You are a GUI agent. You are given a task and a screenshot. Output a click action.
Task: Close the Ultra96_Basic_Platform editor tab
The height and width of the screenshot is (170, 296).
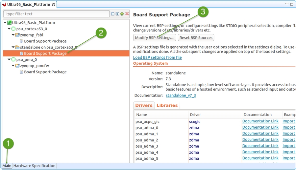(x=54, y=5)
